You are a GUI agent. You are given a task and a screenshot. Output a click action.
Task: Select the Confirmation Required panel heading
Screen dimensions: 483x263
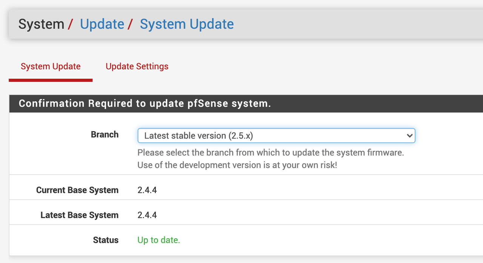tap(145, 104)
